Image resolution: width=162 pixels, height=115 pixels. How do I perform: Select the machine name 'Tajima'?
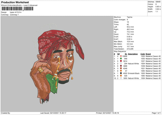click(129, 17)
